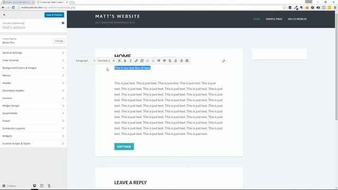Click the LEAVE A REPLY heading
The width and height of the screenshot is (338, 190).
[130, 183]
